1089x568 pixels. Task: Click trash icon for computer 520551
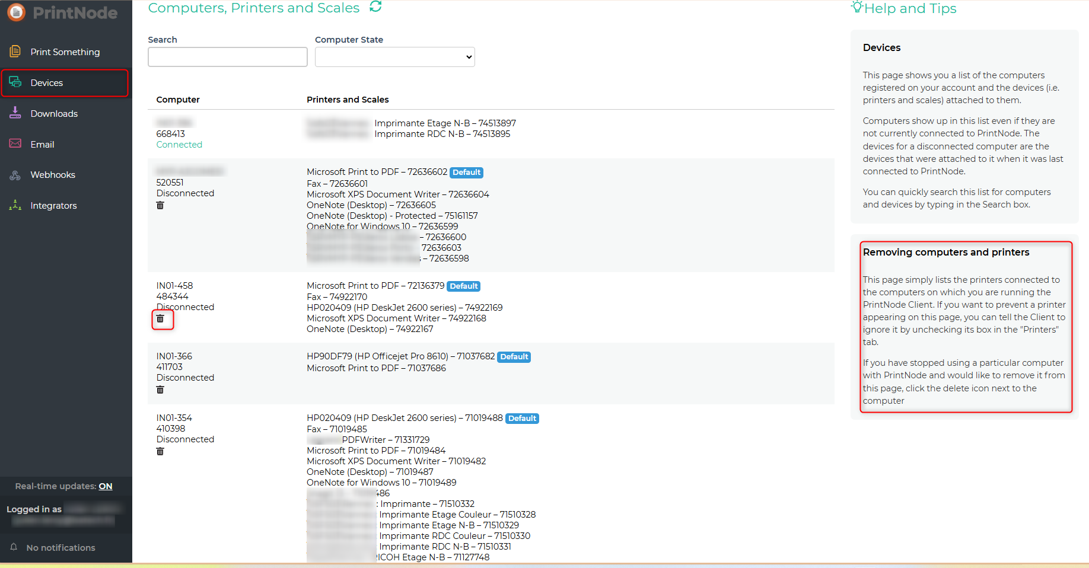tap(160, 205)
